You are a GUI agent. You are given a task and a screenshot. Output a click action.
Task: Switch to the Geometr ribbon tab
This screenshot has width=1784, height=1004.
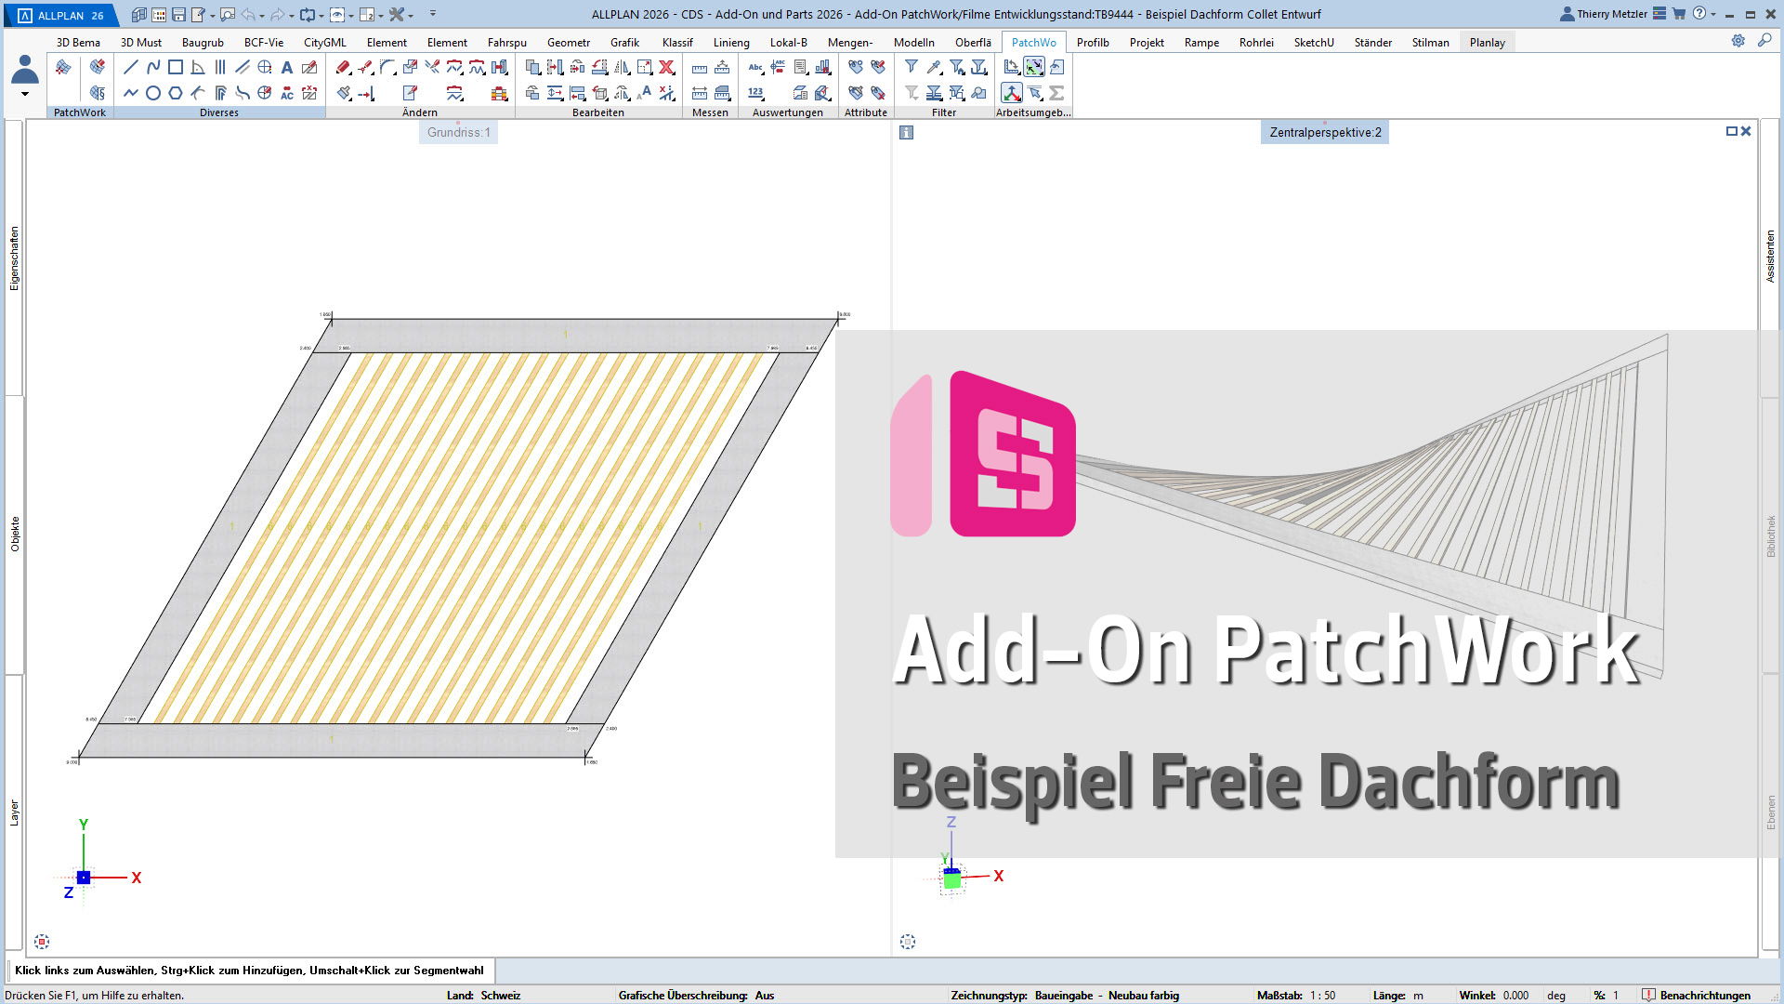(x=568, y=42)
